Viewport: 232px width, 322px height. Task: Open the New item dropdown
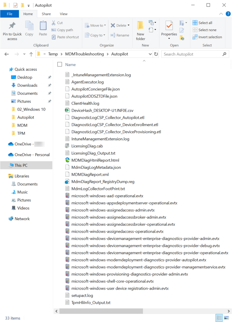coord(152,22)
